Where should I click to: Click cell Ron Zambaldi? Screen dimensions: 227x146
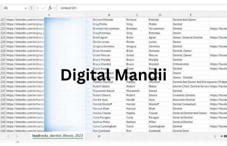pos(109,130)
